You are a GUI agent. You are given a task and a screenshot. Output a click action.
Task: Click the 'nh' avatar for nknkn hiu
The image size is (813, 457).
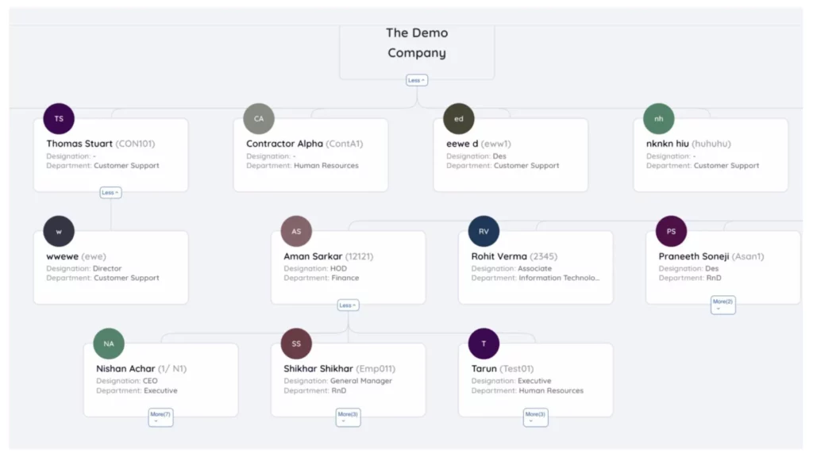(659, 119)
